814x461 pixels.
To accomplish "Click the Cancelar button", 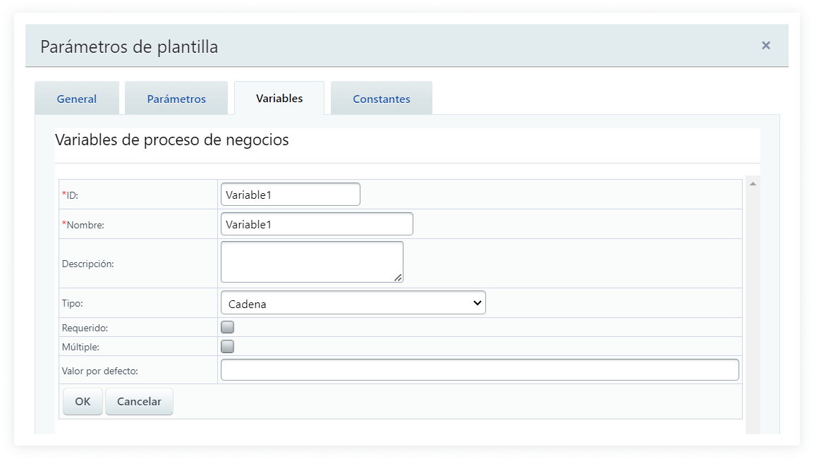I will click(x=139, y=402).
